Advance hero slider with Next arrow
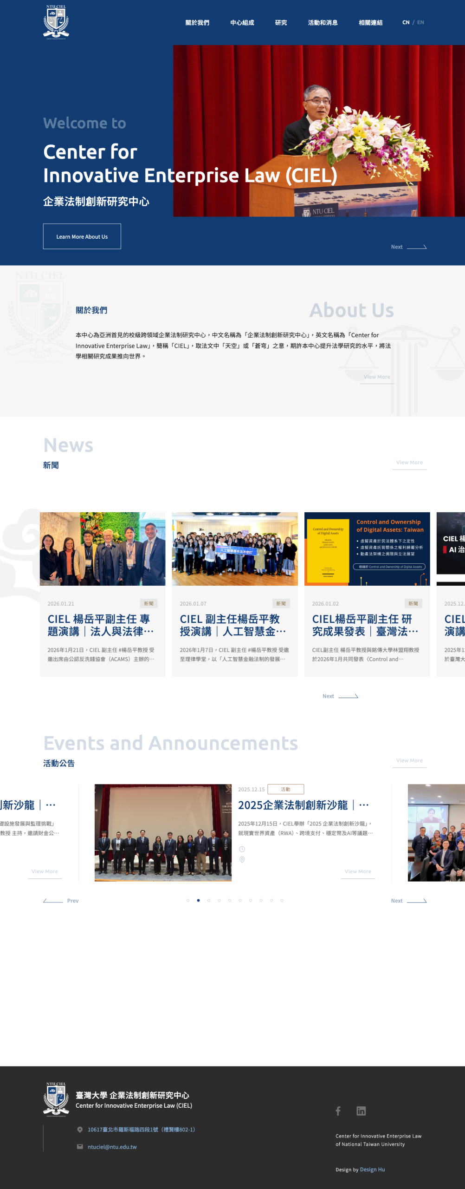 point(408,247)
